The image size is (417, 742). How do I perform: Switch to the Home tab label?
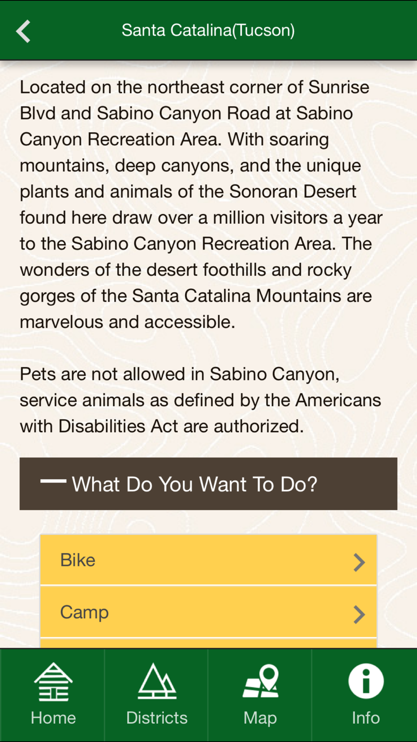53,718
